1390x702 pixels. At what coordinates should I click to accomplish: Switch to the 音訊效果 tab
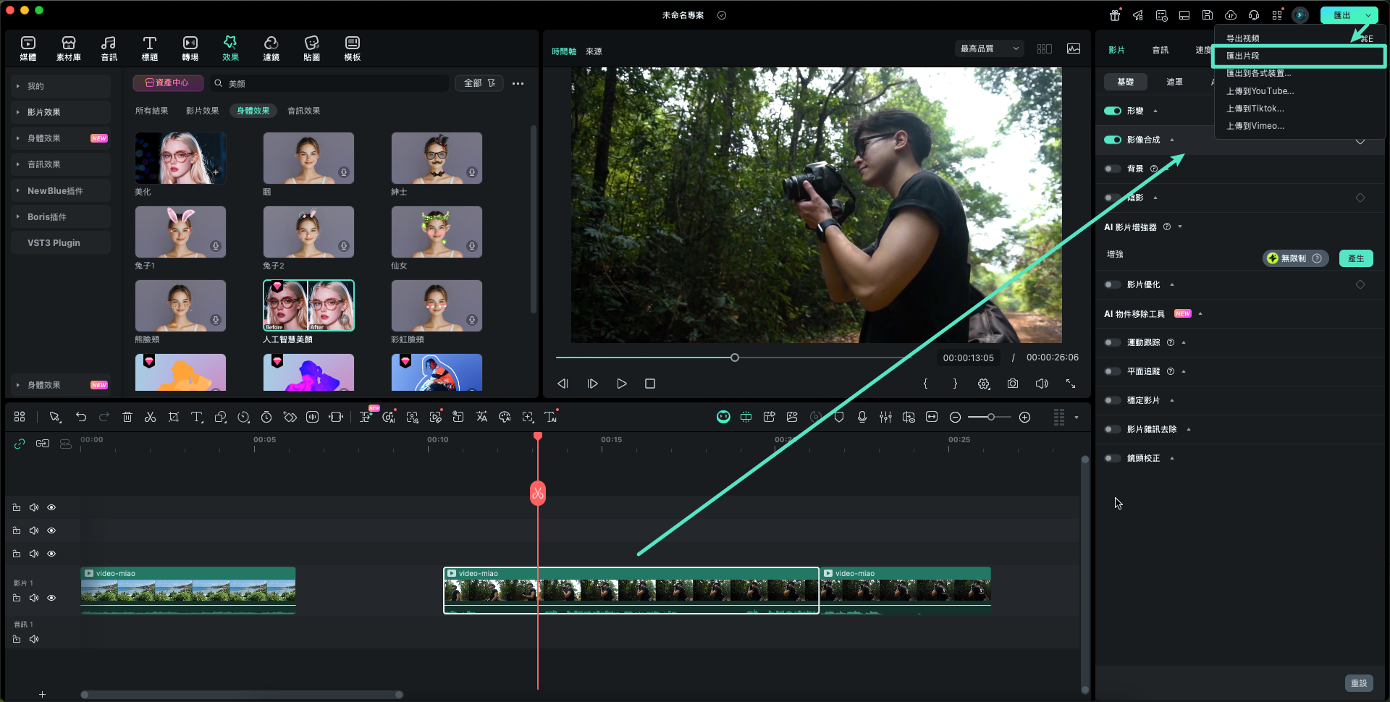pos(303,111)
